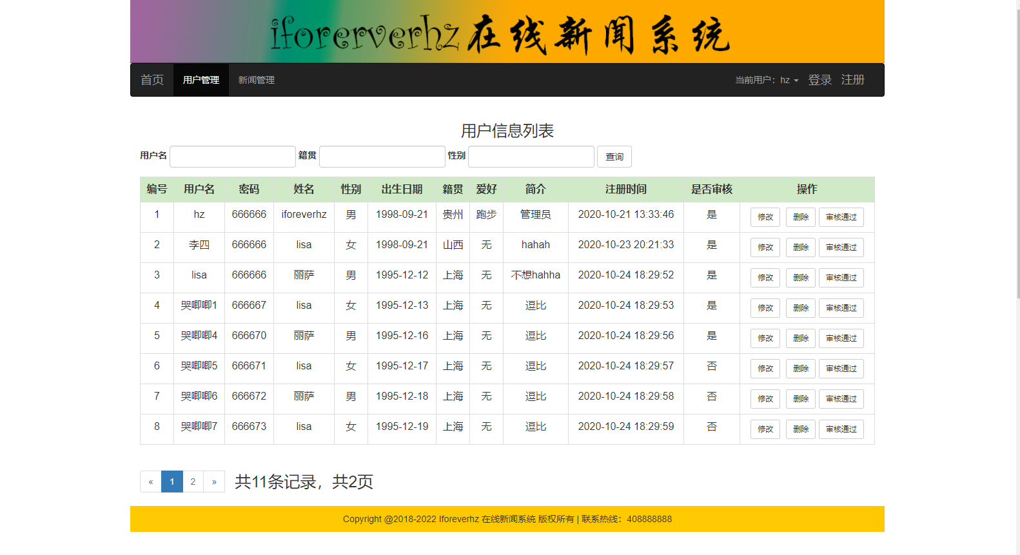
Task: Click the 密码 column header
Action: pyautogui.click(x=249, y=189)
